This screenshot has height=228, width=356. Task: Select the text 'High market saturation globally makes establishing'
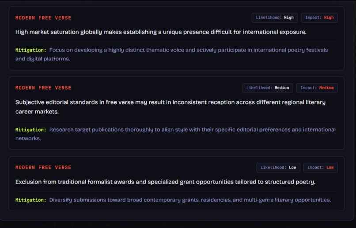(x=86, y=32)
